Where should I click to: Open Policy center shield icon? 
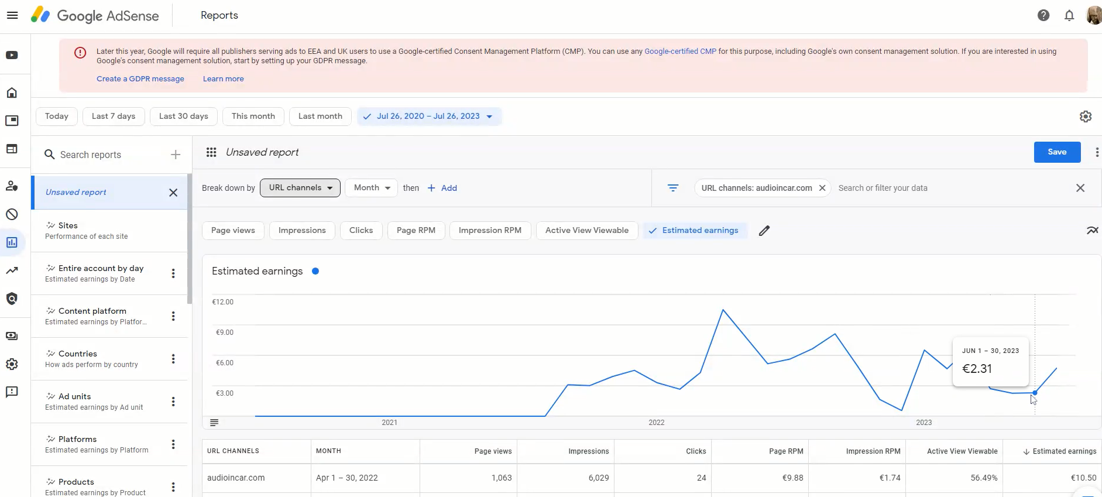click(x=12, y=299)
